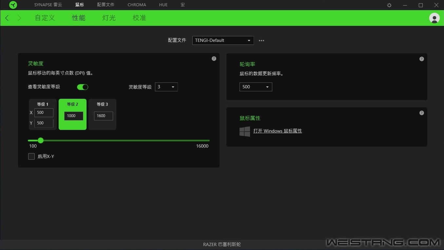Click the Razer logo icon
The image size is (444, 250).
[13, 5]
